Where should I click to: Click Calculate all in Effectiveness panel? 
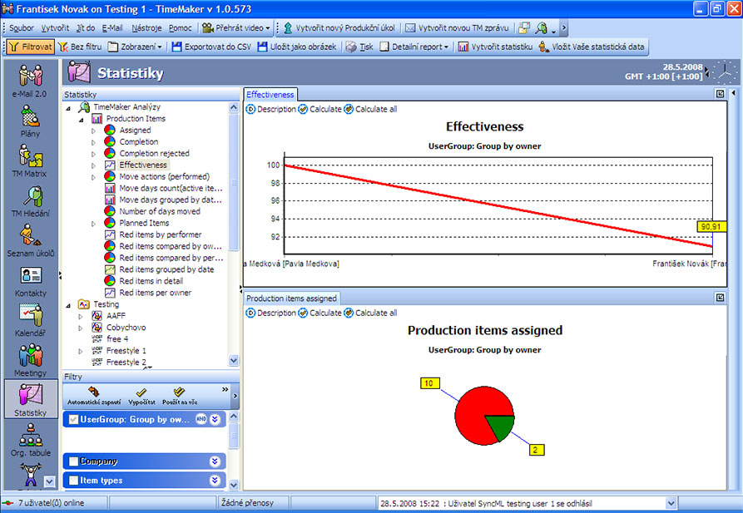[x=370, y=110]
